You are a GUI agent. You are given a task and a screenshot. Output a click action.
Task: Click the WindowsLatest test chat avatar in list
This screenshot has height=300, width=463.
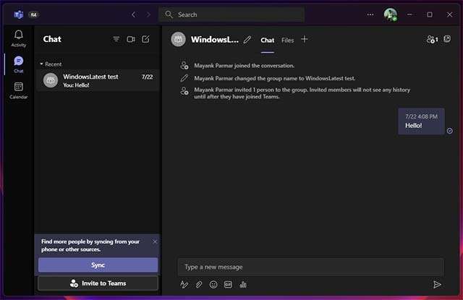(51, 80)
